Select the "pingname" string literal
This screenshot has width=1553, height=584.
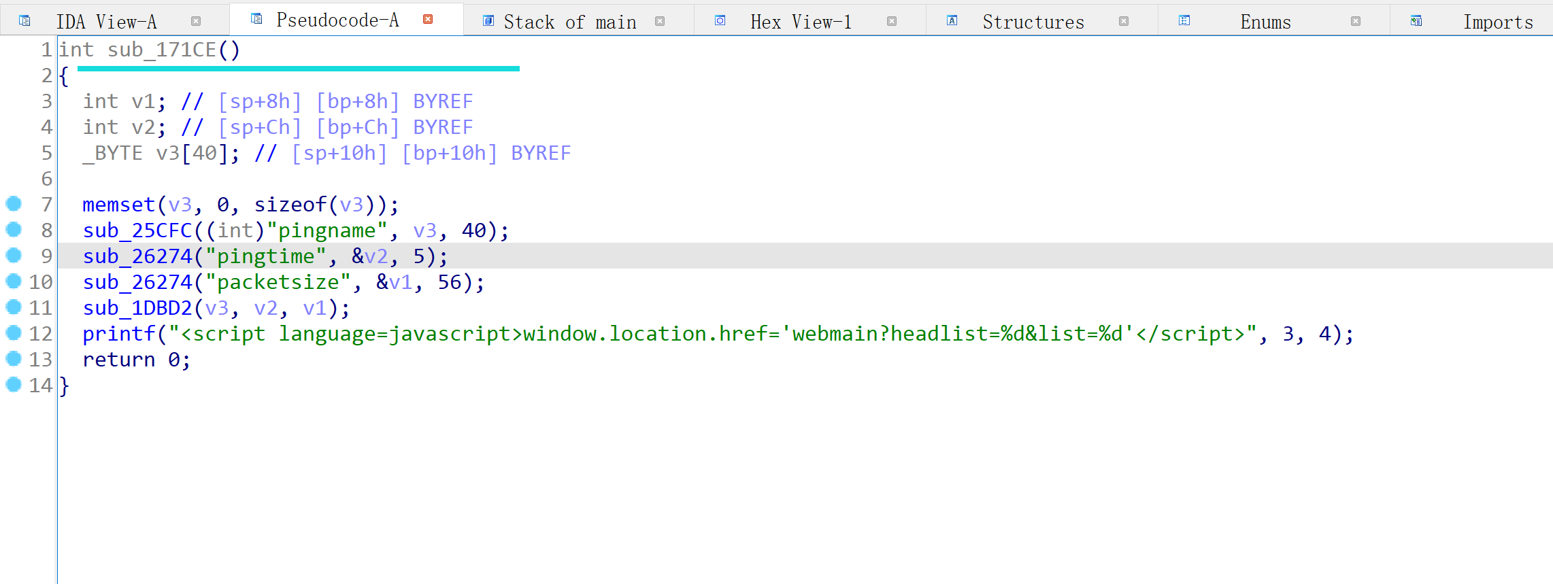pyautogui.click(x=327, y=230)
